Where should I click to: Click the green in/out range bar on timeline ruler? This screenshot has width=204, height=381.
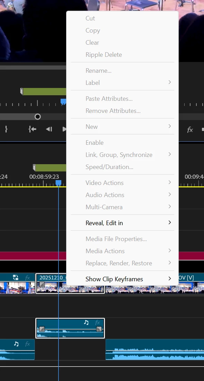pos(51,168)
